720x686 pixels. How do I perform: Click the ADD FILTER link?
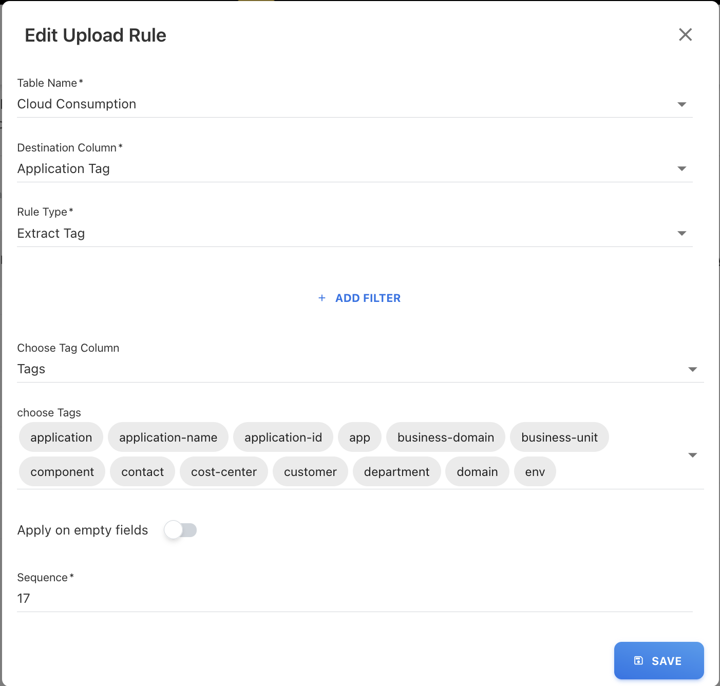pyautogui.click(x=368, y=298)
